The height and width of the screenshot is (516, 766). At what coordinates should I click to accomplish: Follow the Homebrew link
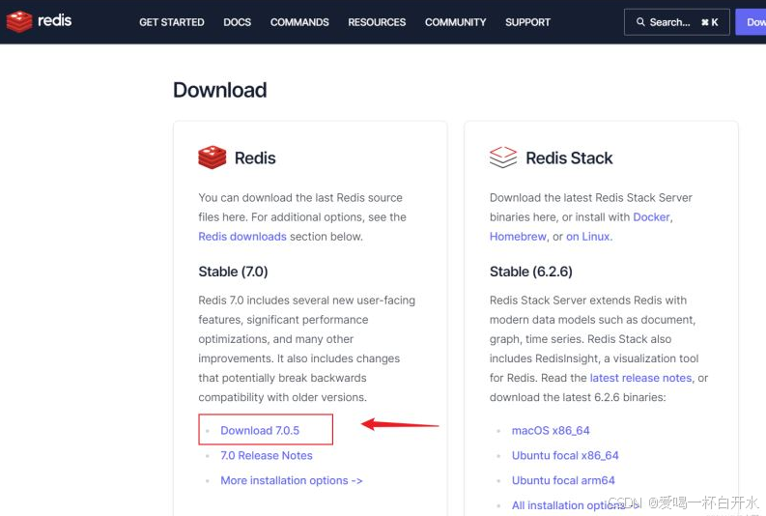pyautogui.click(x=518, y=237)
